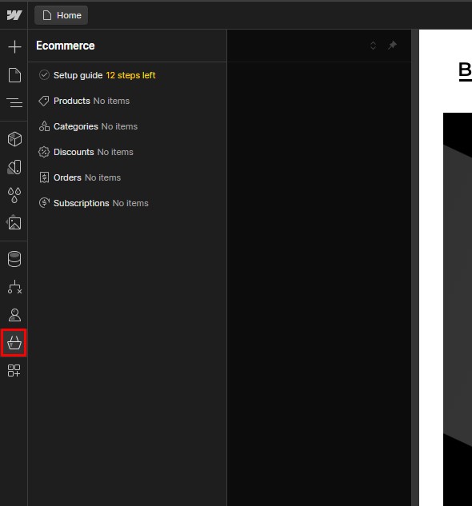The height and width of the screenshot is (506, 472).
Task: Open the Pages panel icon
Action: (x=14, y=75)
